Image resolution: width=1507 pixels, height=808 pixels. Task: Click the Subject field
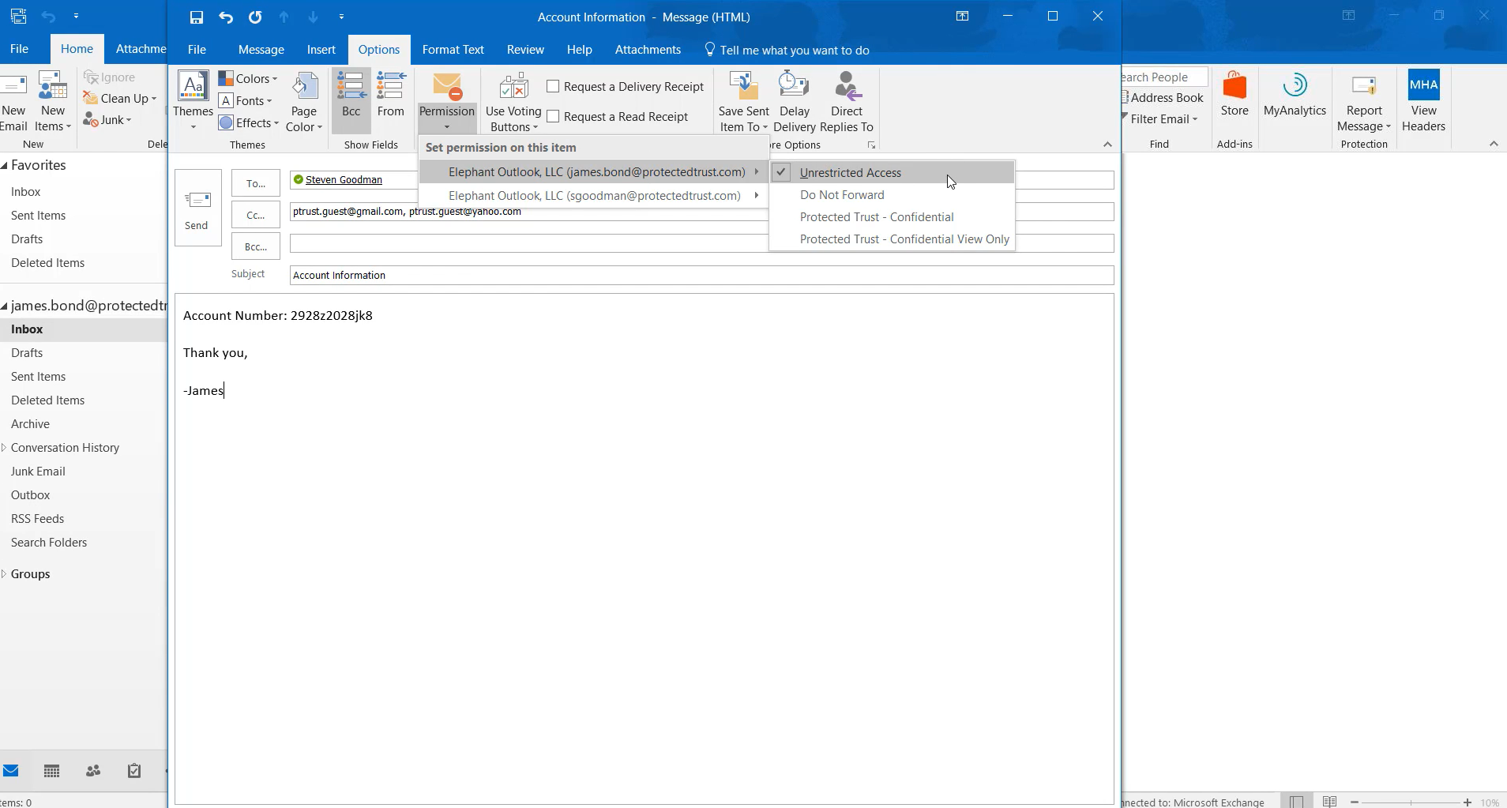pos(702,275)
